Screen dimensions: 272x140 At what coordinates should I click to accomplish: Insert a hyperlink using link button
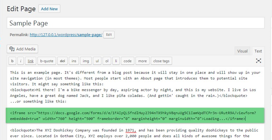[31, 61]
